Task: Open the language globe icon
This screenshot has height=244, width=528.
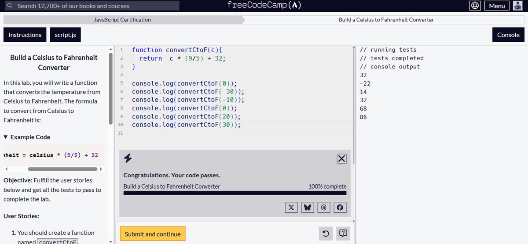Action: [x=475, y=6]
